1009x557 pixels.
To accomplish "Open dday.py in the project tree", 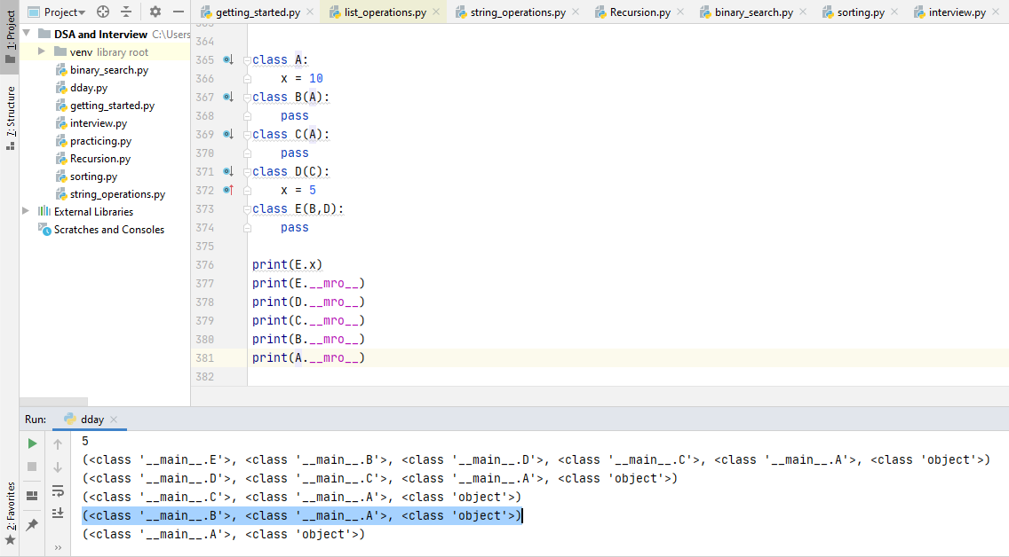I will (89, 87).
